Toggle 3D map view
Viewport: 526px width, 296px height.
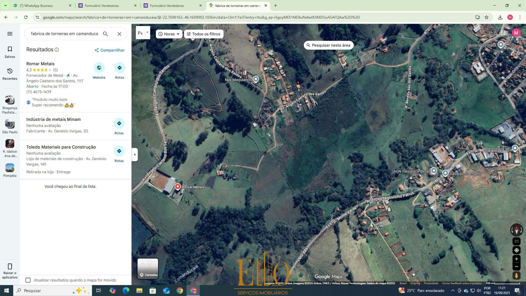516,241
